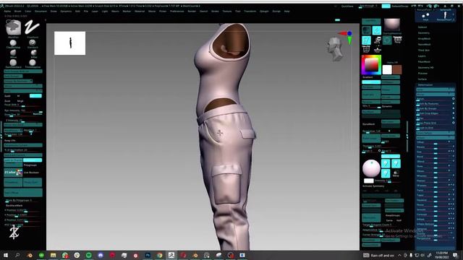Click the Smooth deformation slider

(x=435, y=209)
